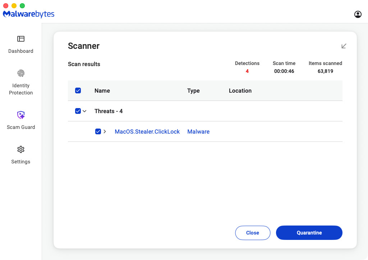Click the account profile icon

tap(358, 14)
